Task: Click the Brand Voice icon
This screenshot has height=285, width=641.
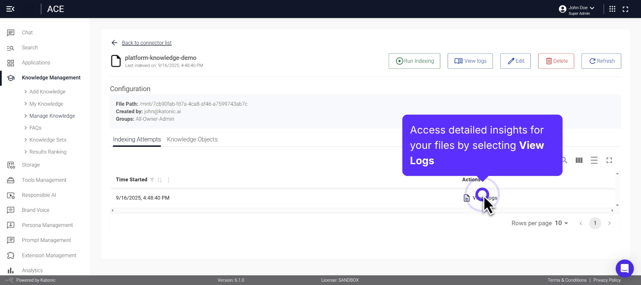Action: click(x=11, y=210)
